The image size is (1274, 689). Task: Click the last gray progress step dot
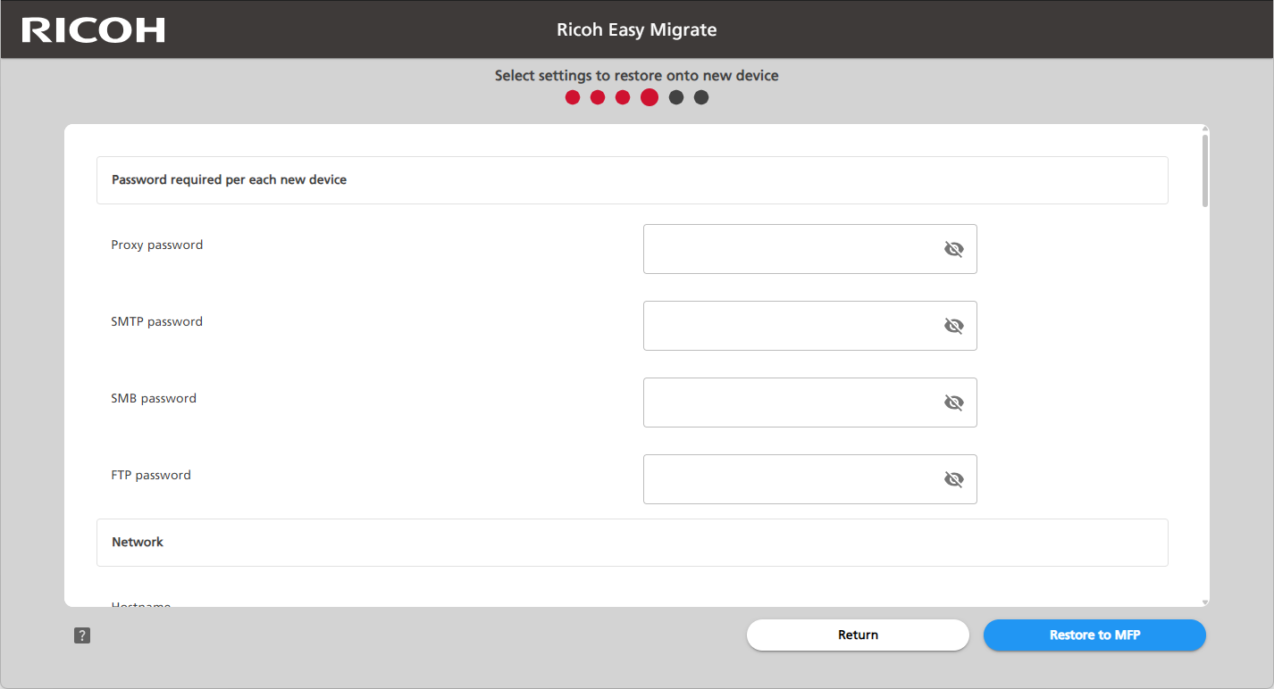[x=701, y=97]
